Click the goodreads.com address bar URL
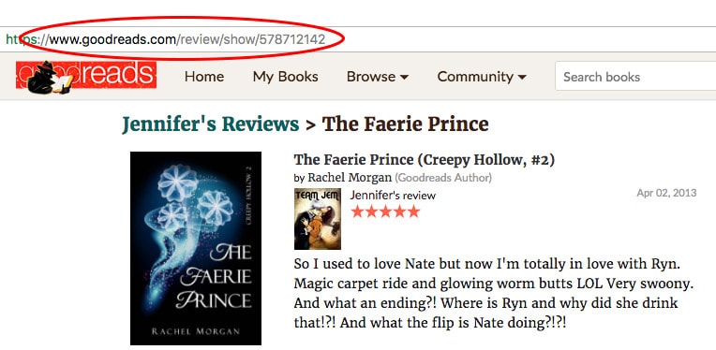Screen dimensions: 716x350 point(187,39)
